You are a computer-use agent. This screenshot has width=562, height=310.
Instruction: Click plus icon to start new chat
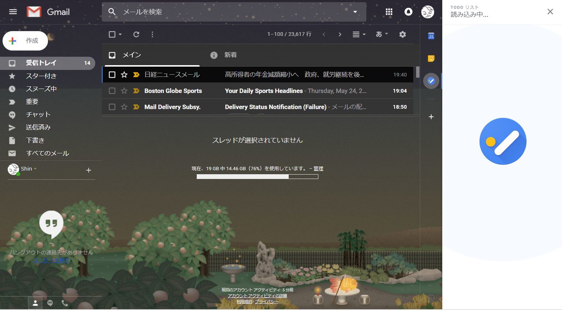tap(88, 170)
